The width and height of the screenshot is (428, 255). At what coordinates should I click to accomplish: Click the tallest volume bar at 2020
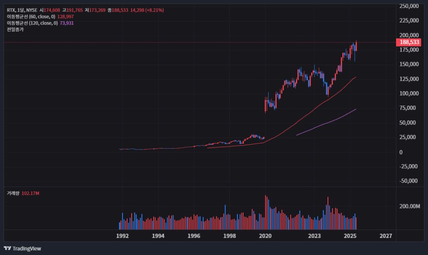(x=266, y=212)
